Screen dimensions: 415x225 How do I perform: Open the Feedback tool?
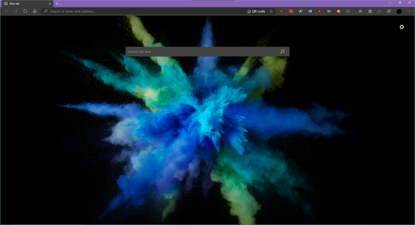(x=389, y=11)
